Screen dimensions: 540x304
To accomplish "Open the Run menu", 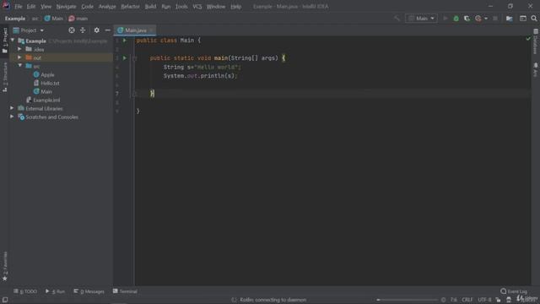I will pos(166,7).
